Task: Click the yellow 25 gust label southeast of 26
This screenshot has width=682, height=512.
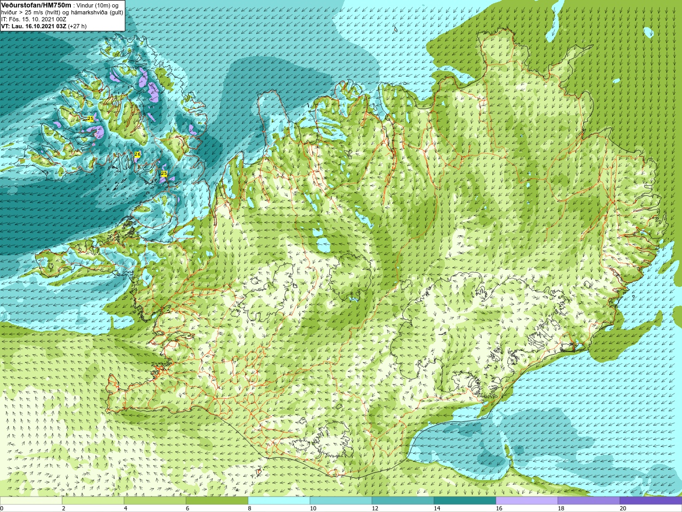Action: tap(164, 174)
